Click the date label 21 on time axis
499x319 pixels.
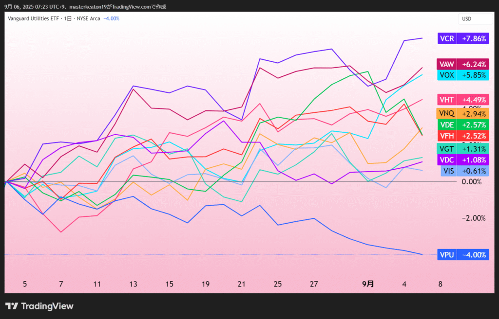pos(242,284)
